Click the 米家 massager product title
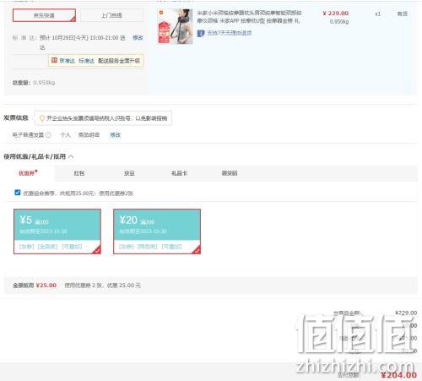422x381 pixels. pos(249,17)
